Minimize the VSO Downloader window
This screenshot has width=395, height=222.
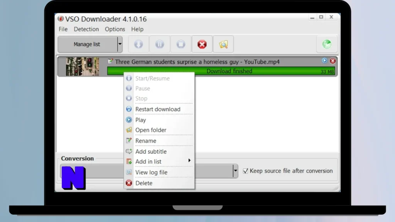[x=312, y=17]
